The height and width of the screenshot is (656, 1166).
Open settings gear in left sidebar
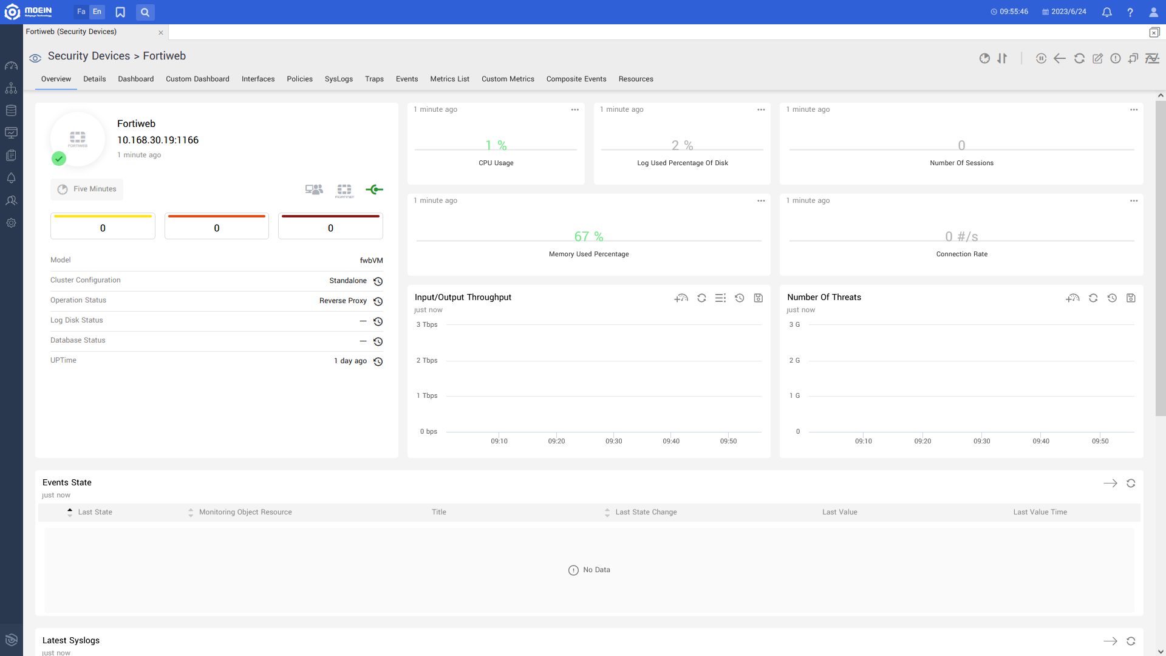11,223
